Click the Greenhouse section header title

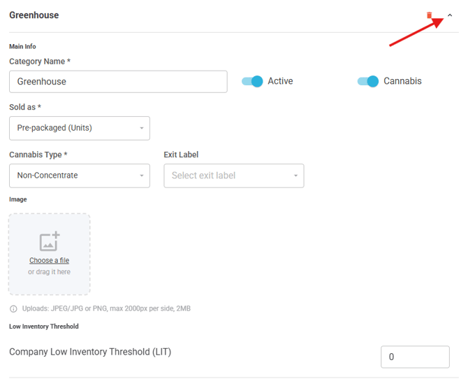(34, 15)
